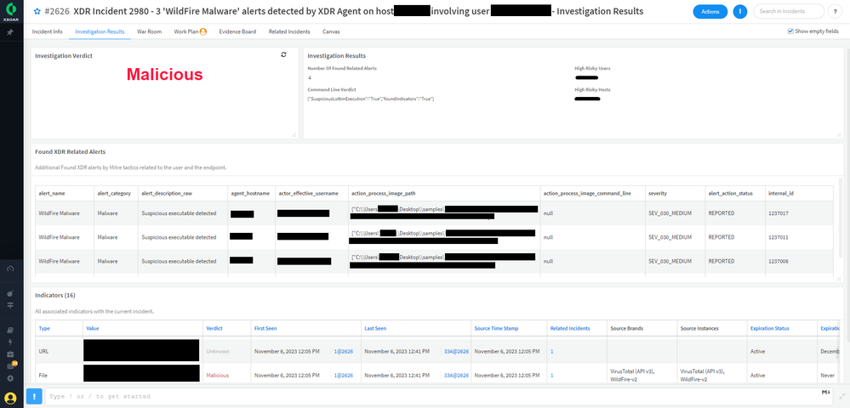Click the alert_action_status column header
The width and height of the screenshot is (850, 408).
730,194
